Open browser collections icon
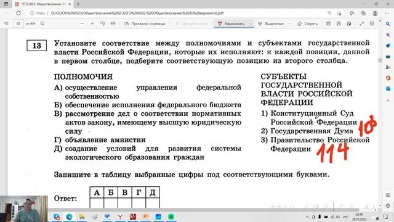This screenshot has height=222, width=394. tap(363, 13)
